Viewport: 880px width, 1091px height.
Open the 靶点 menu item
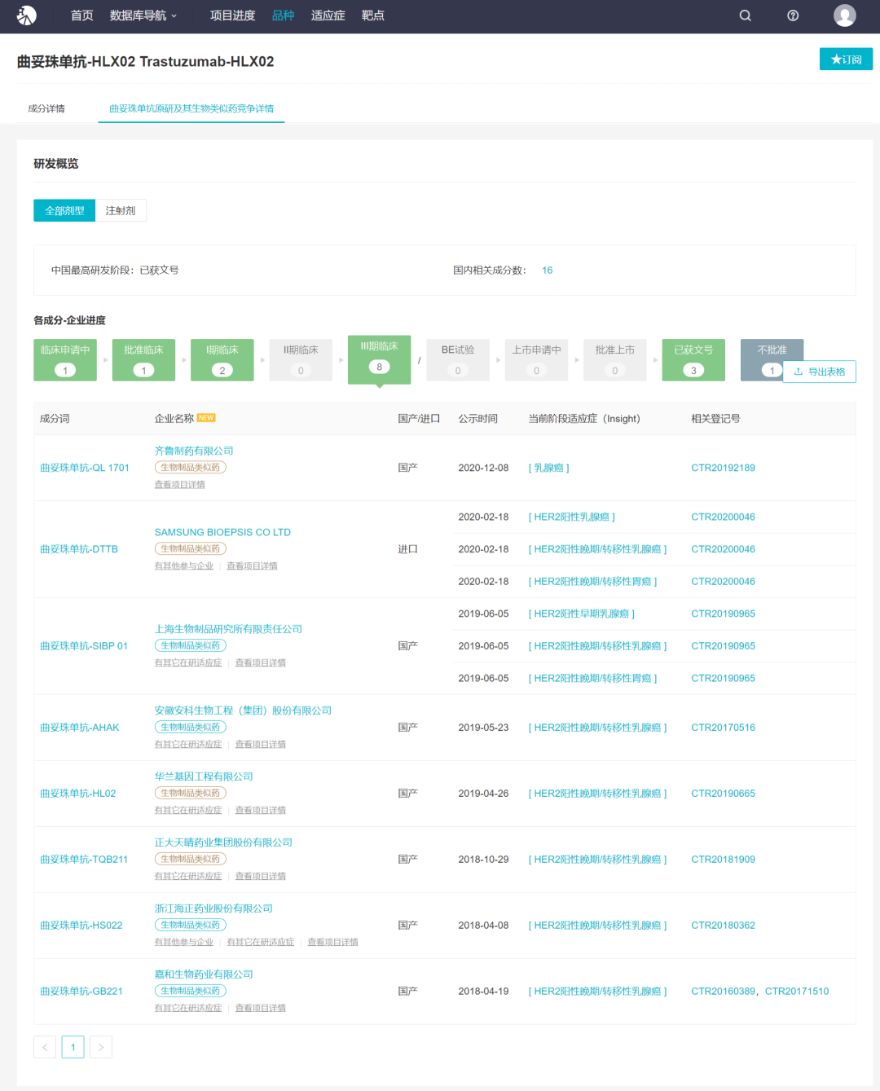372,15
